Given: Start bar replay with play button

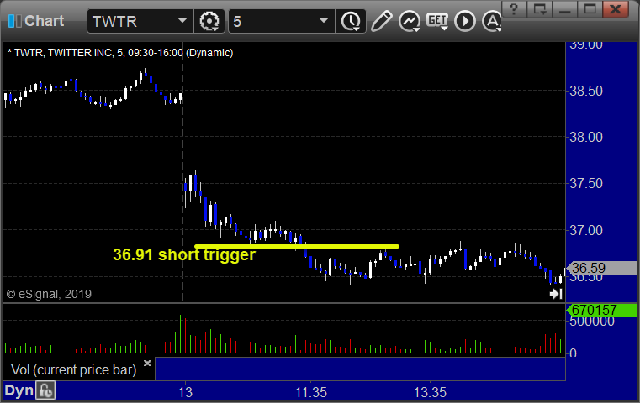Looking at the screenshot, I should pos(465,21).
